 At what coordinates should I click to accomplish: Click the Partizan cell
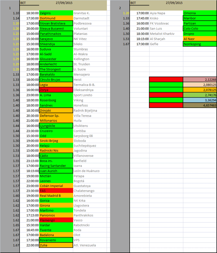pyautogui.click(x=200, y=23)
